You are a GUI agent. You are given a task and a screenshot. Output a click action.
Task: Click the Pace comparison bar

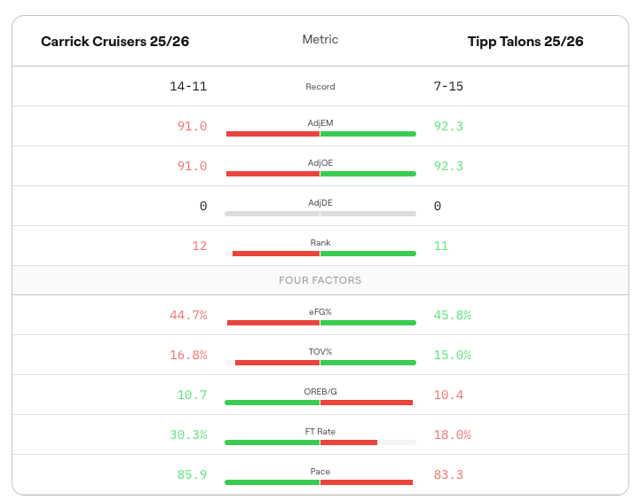coord(320,482)
